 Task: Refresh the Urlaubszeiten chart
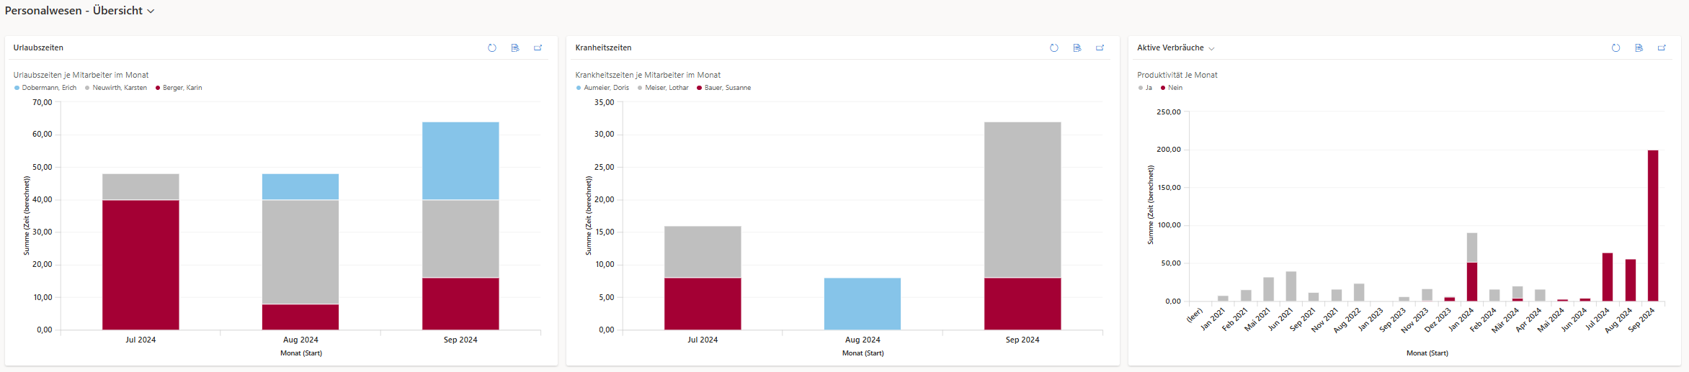pyautogui.click(x=492, y=48)
